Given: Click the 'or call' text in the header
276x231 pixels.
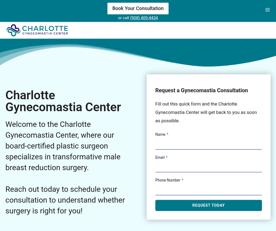Looking at the screenshot, I should click(x=123, y=18).
